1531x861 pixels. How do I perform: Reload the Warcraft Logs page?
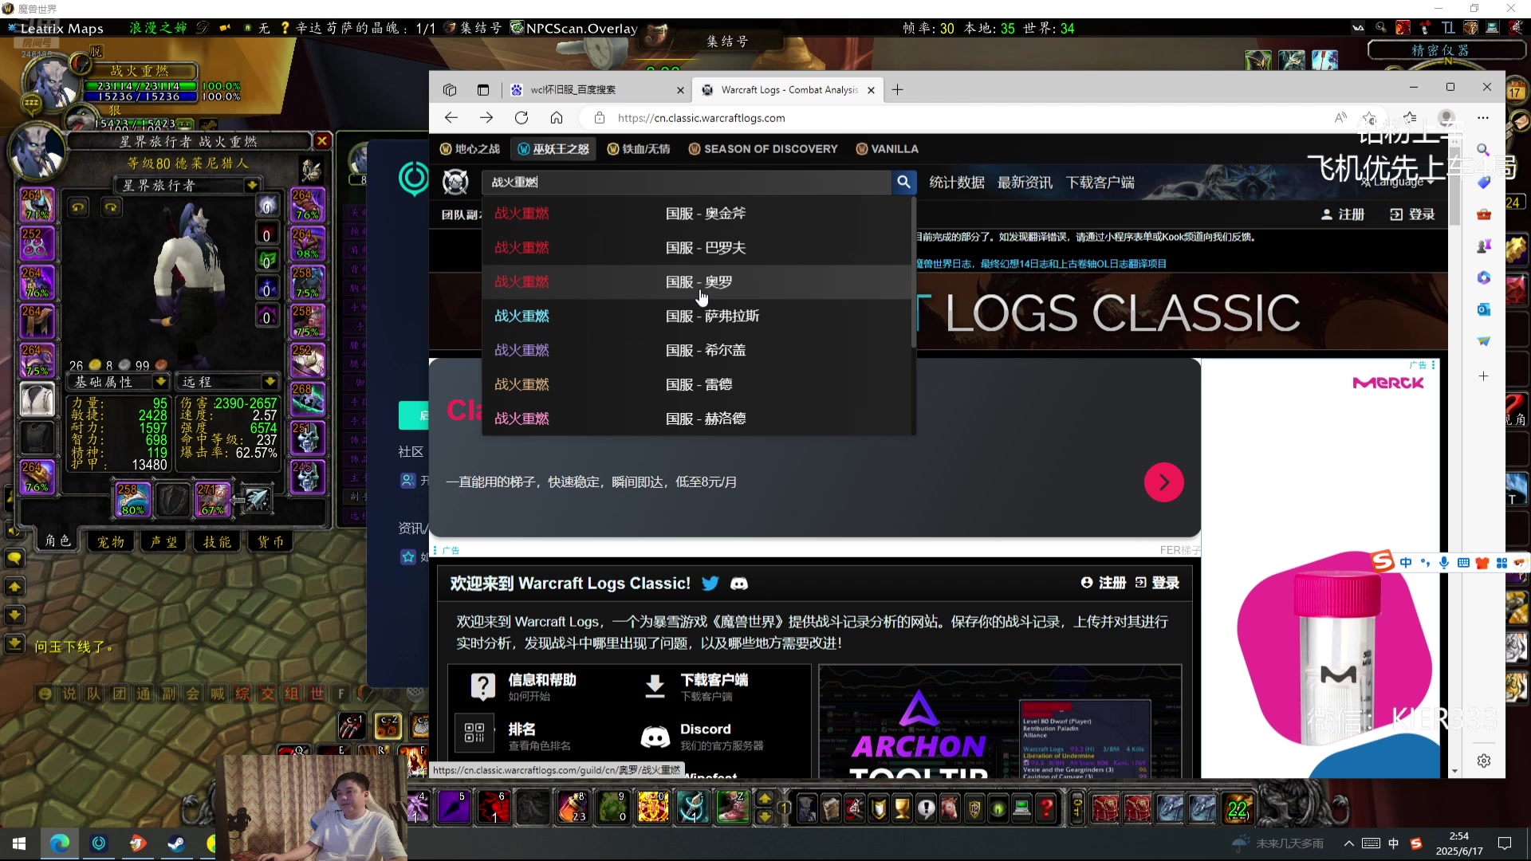point(521,118)
